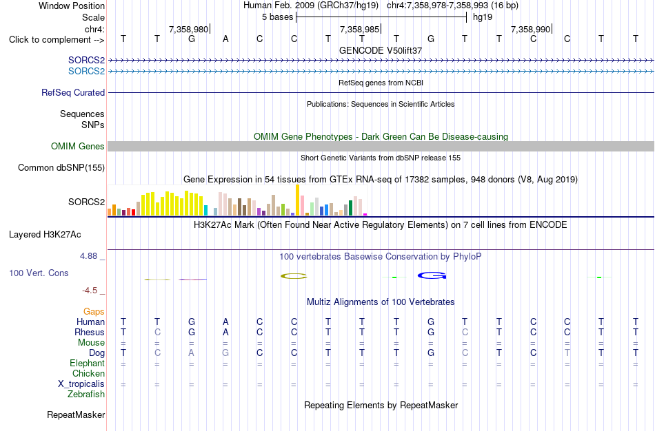Click the hg19 label beside scale bar
Screen dimensions: 655x431
(x=483, y=17)
